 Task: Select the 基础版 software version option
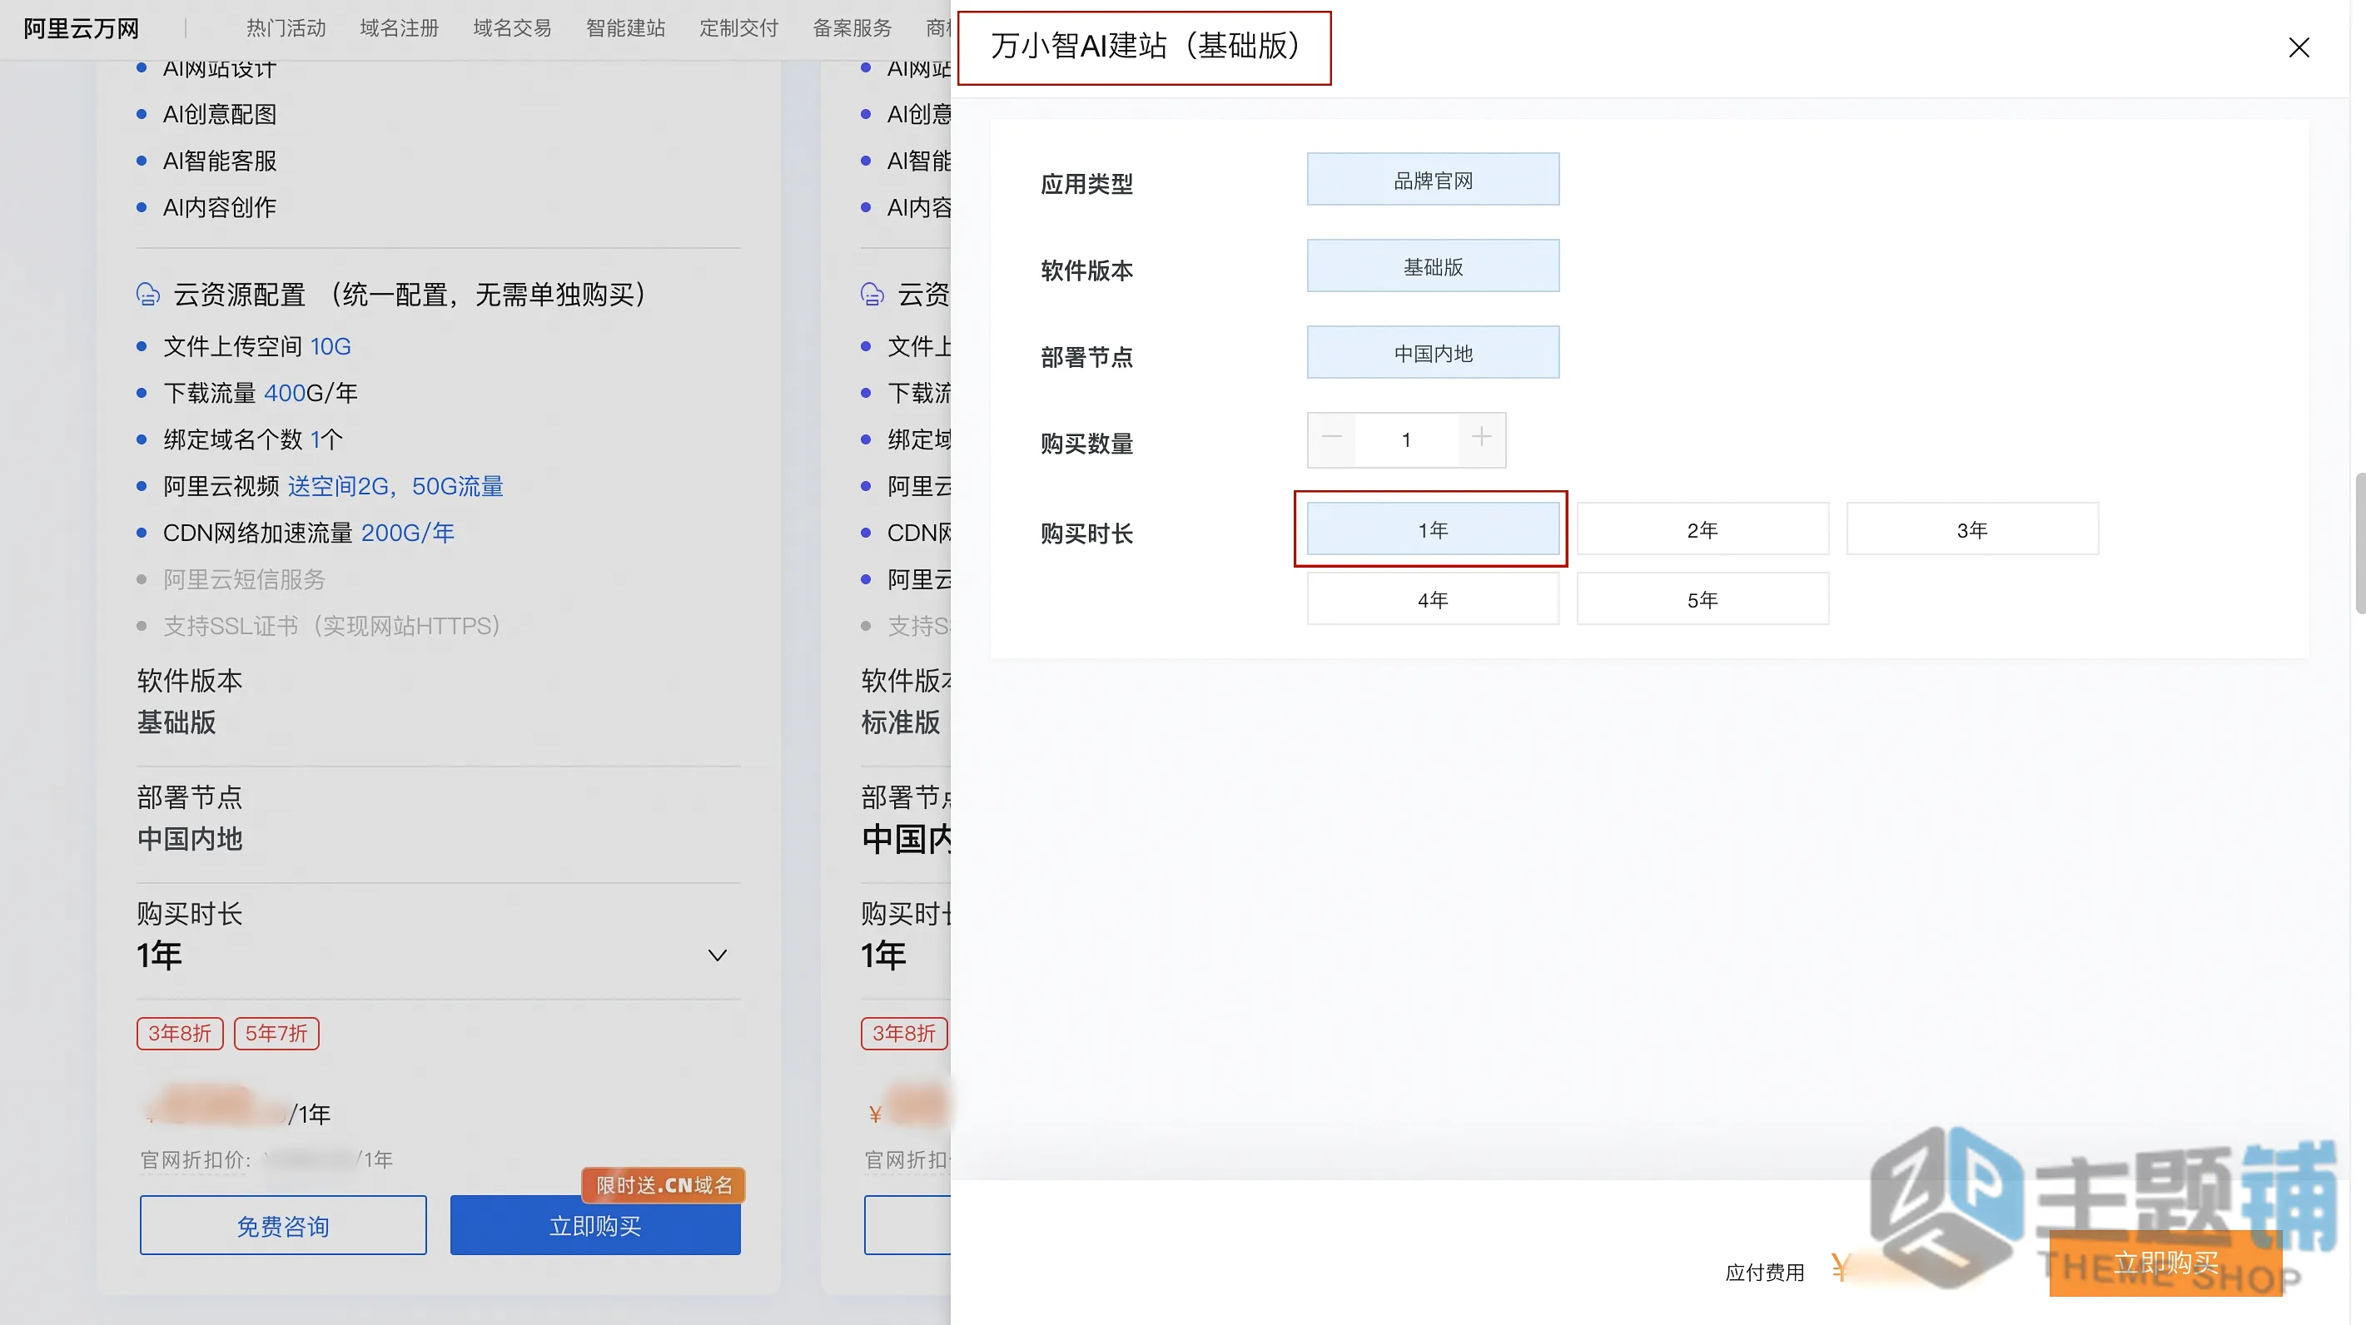pos(1433,266)
